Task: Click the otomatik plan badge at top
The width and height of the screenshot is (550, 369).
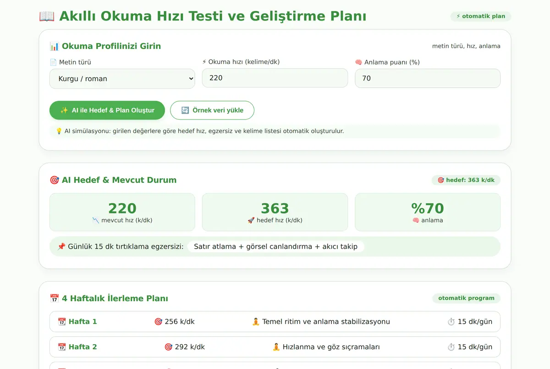Action: [480, 16]
